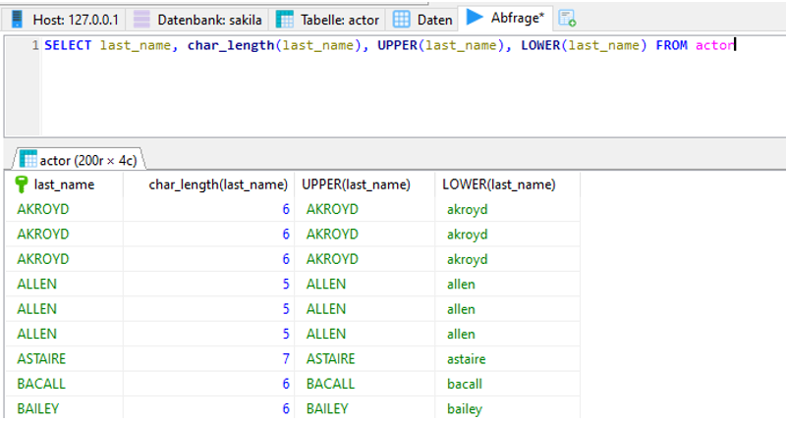The height and width of the screenshot is (421, 786).
Task: Click the green key icon beside last_name
Action: [22, 184]
